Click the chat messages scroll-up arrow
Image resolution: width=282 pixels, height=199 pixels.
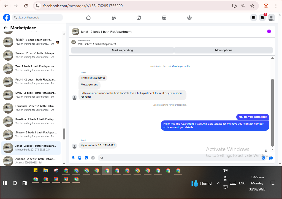pos(272,58)
